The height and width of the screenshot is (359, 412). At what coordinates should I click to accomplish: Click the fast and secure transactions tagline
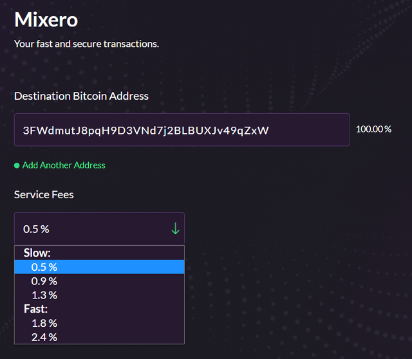click(86, 44)
